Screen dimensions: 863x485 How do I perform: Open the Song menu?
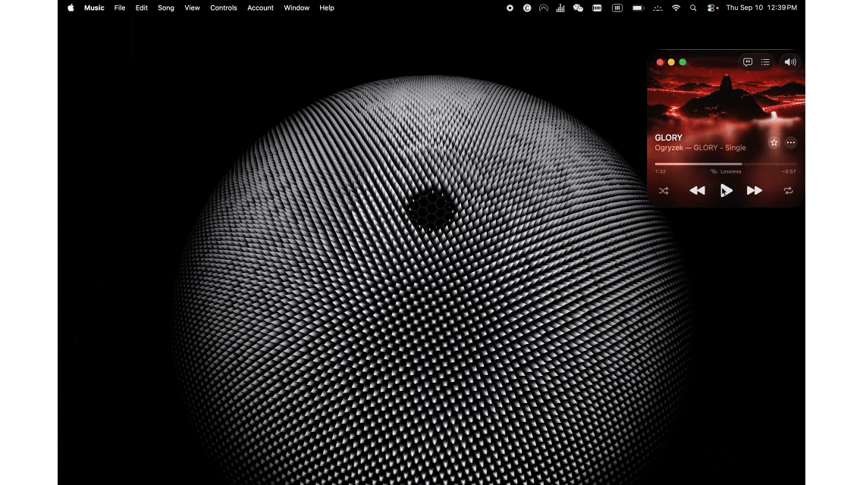pos(165,8)
